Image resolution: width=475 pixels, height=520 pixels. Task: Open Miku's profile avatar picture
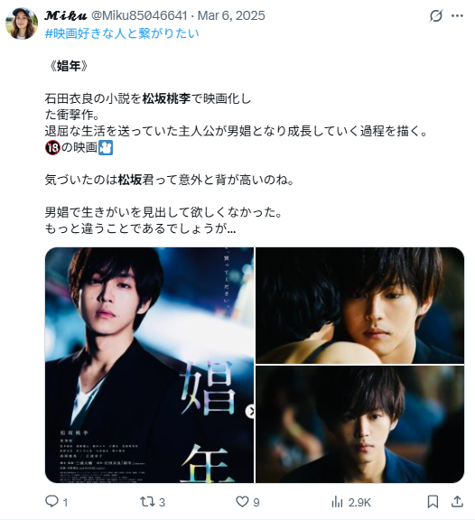pos(22,23)
